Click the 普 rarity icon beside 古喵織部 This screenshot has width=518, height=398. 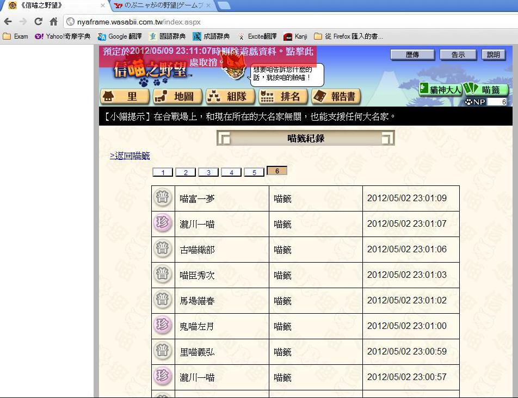tap(163, 248)
